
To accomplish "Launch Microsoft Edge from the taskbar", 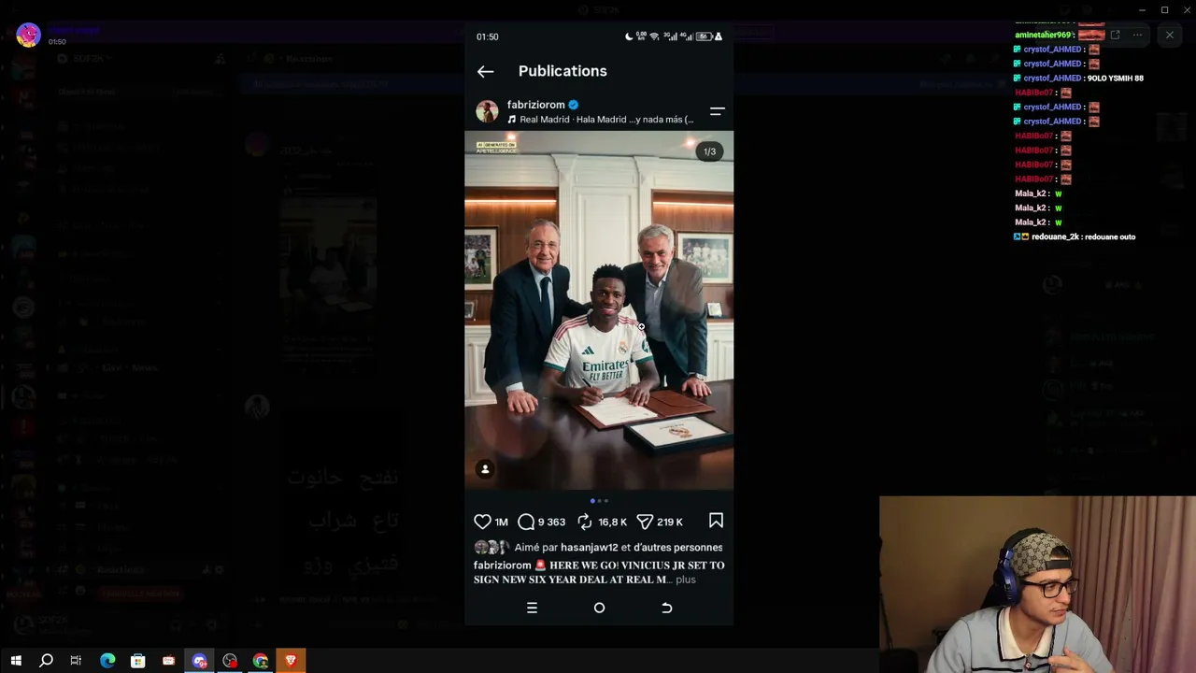I will 107,661.
